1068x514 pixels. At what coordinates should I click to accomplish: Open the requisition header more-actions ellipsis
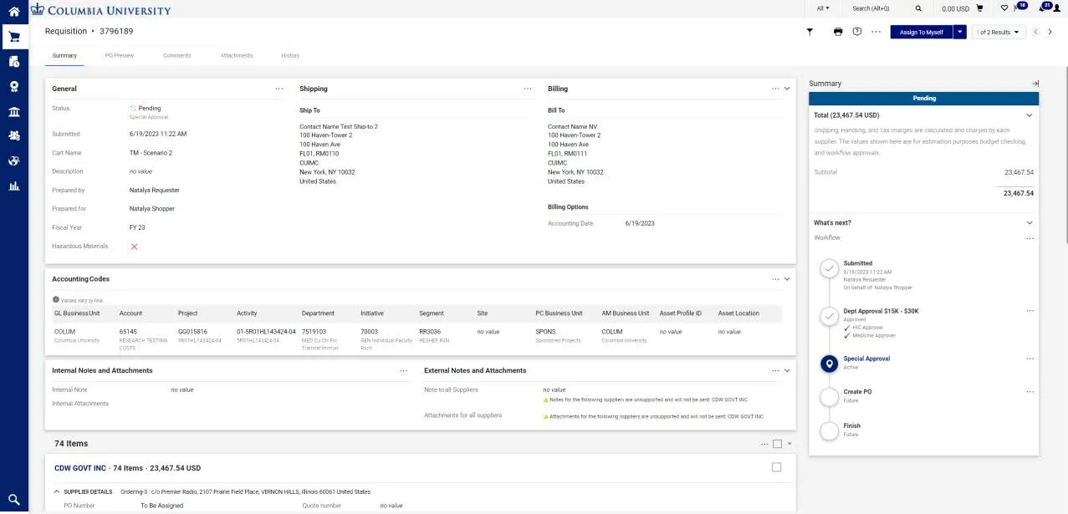(876, 32)
